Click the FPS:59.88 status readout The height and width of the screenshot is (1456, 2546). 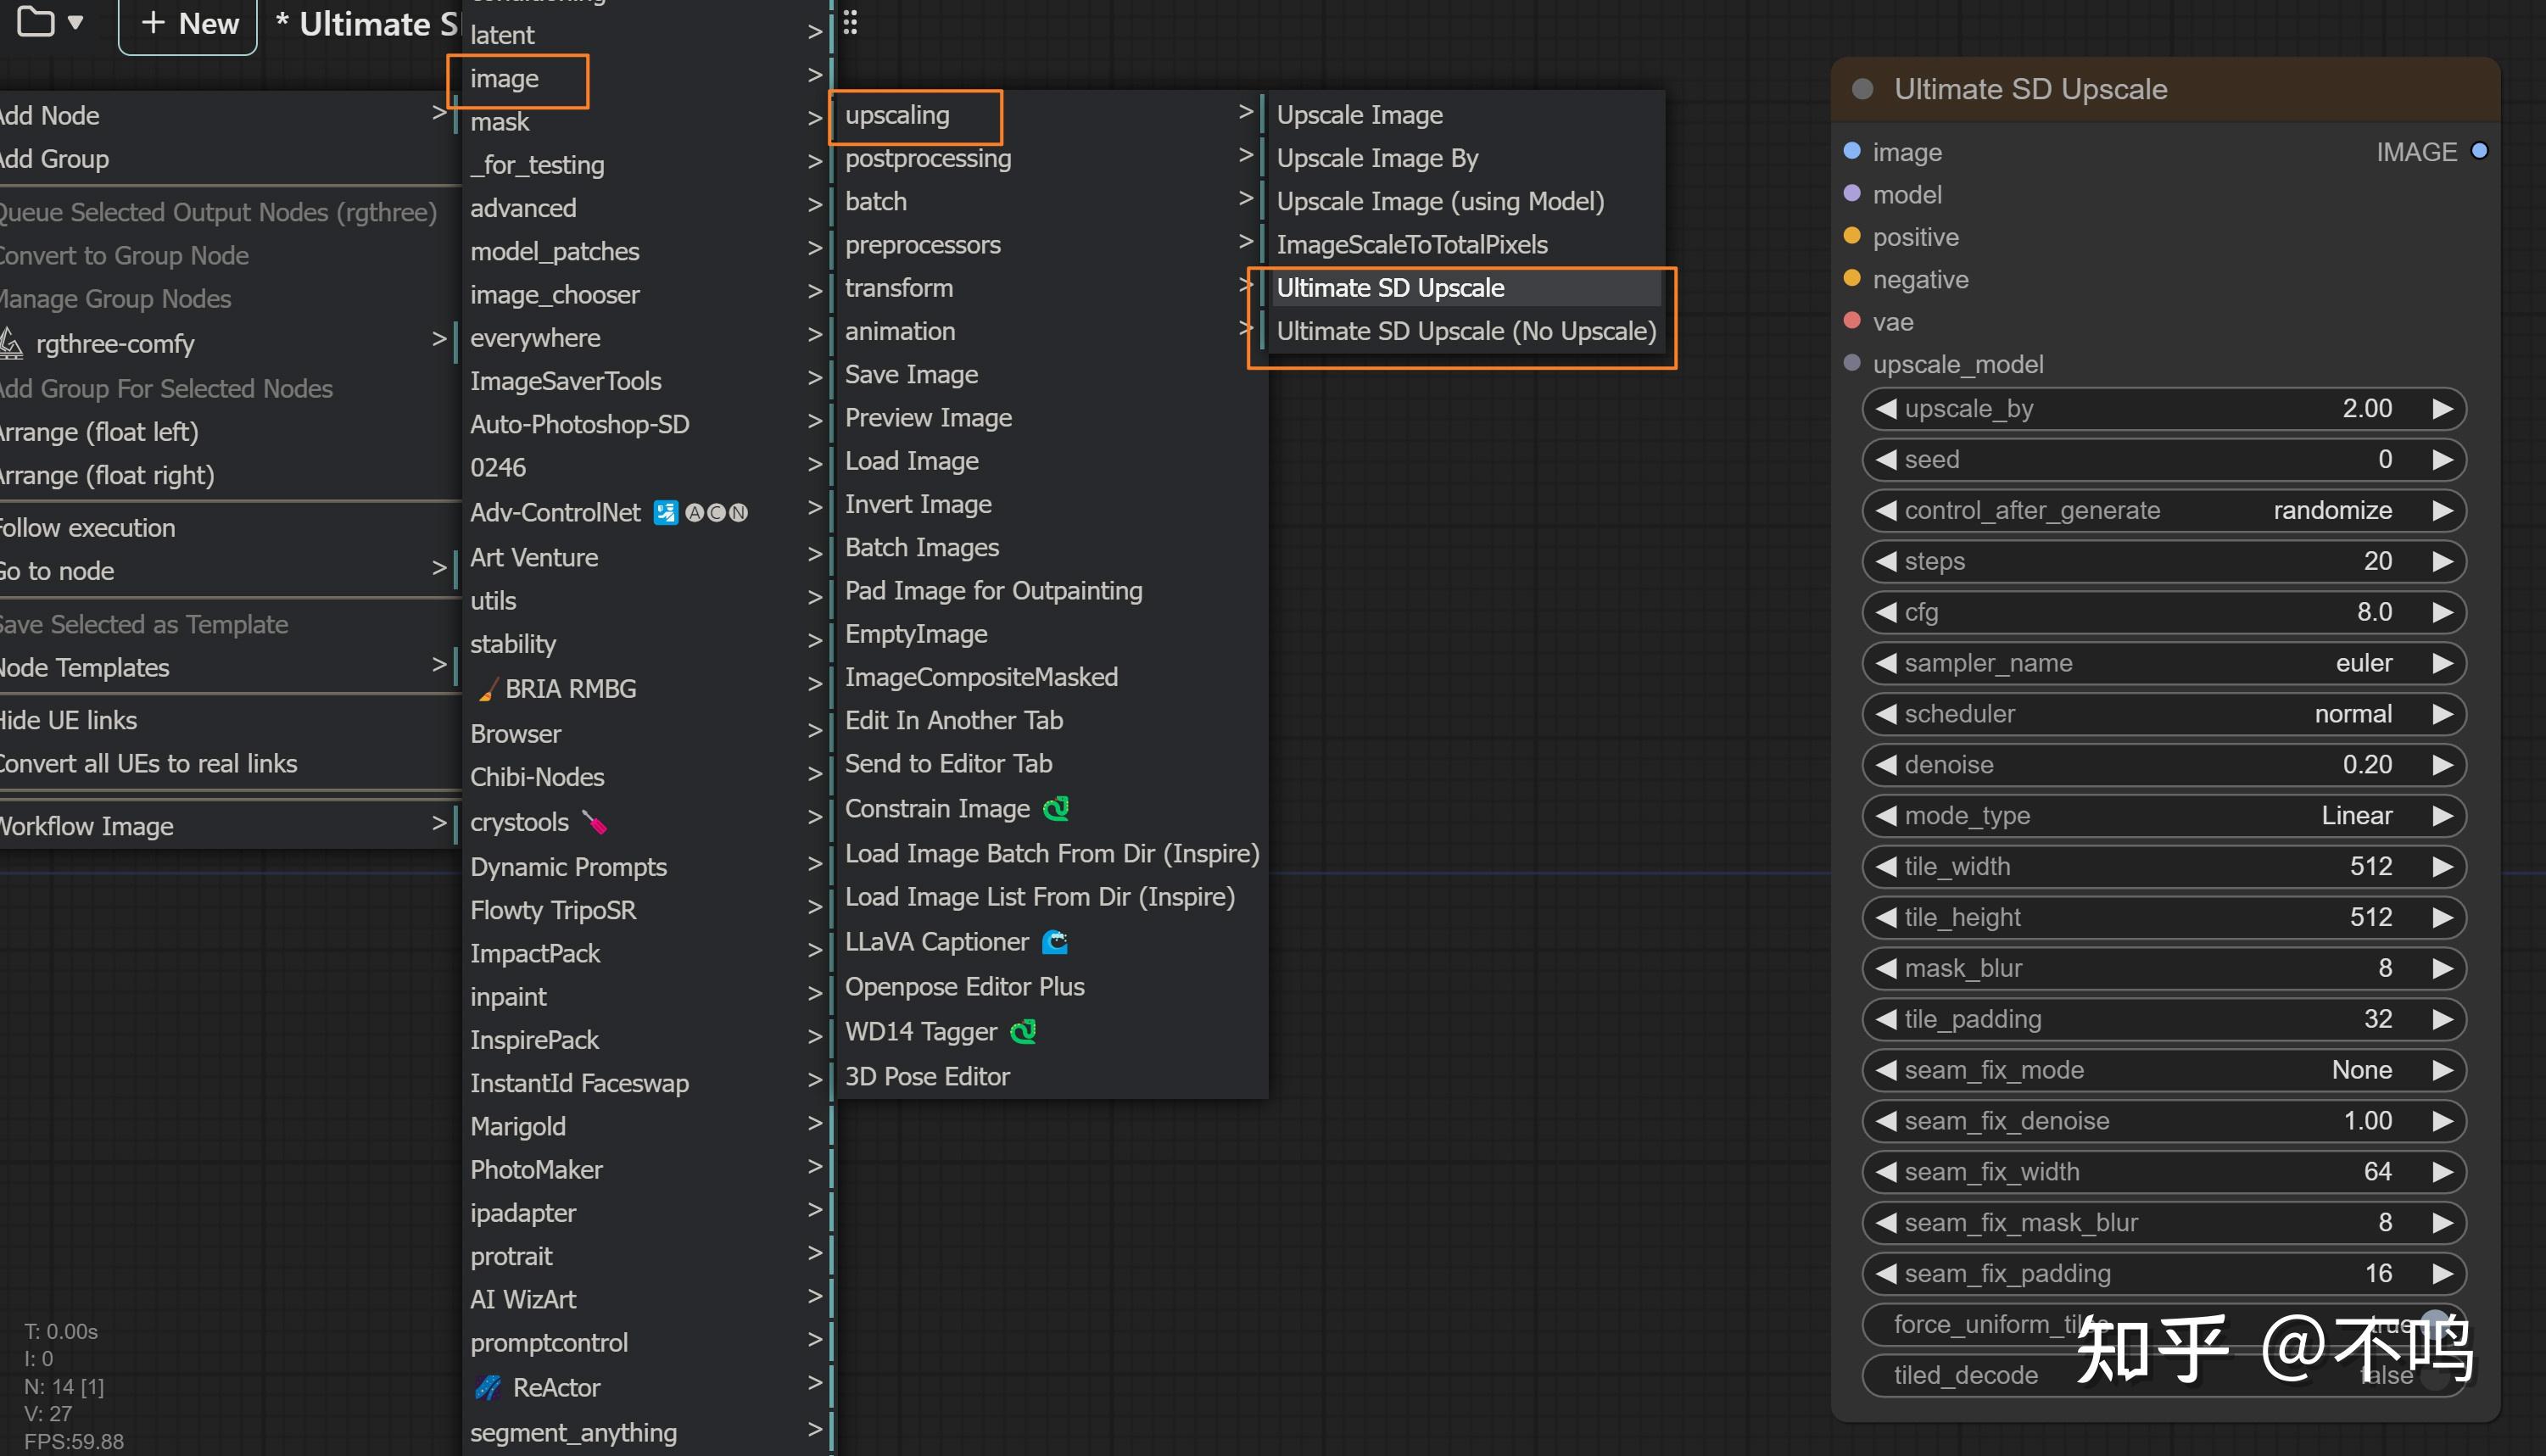74,1441
